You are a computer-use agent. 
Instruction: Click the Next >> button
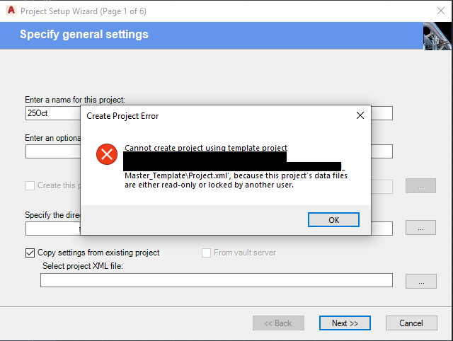point(345,323)
